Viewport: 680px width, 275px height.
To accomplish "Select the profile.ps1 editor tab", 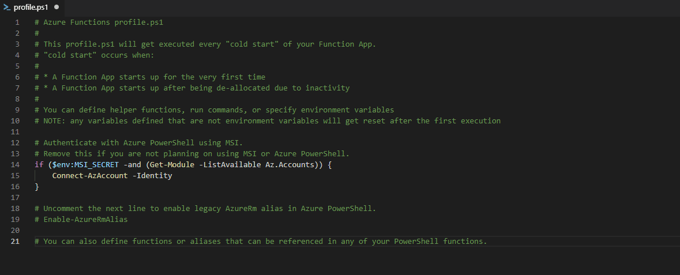I will coord(31,7).
